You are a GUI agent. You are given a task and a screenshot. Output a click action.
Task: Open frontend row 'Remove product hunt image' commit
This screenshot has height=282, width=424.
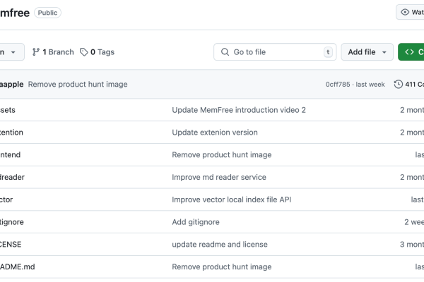222,154
